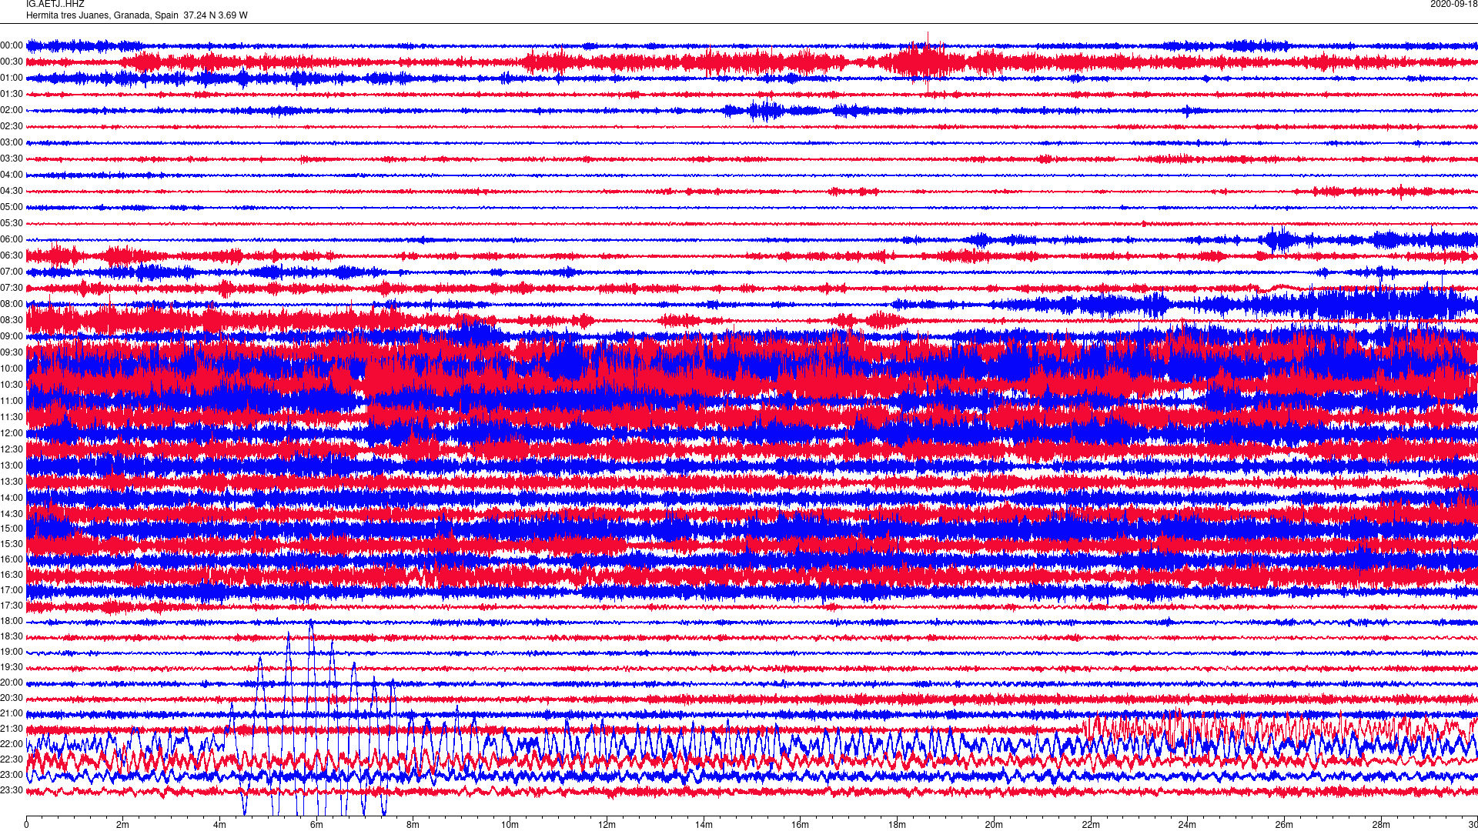Click the station location text Hermita tres Juanes

point(68,15)
